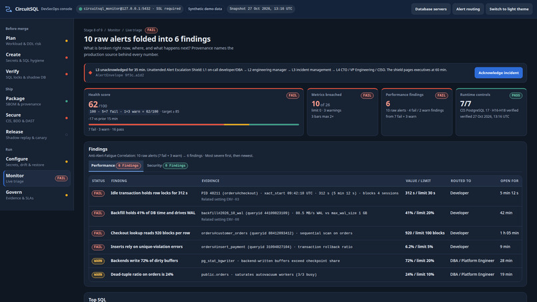Click FAIL status of Idle transaction row
537x302 pixels.
point(98,193)
